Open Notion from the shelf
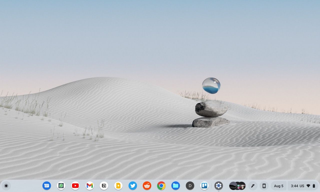320x192 pixels. (104, 186)
